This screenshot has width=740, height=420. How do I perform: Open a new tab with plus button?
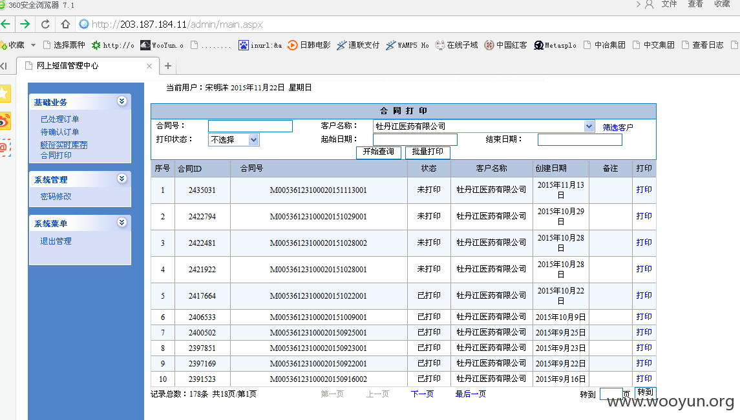click(168, 66)
